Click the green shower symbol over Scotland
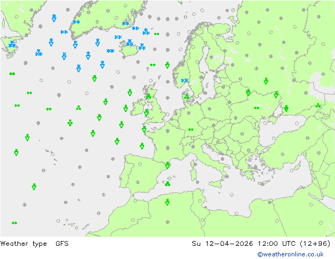 point(148,96)
